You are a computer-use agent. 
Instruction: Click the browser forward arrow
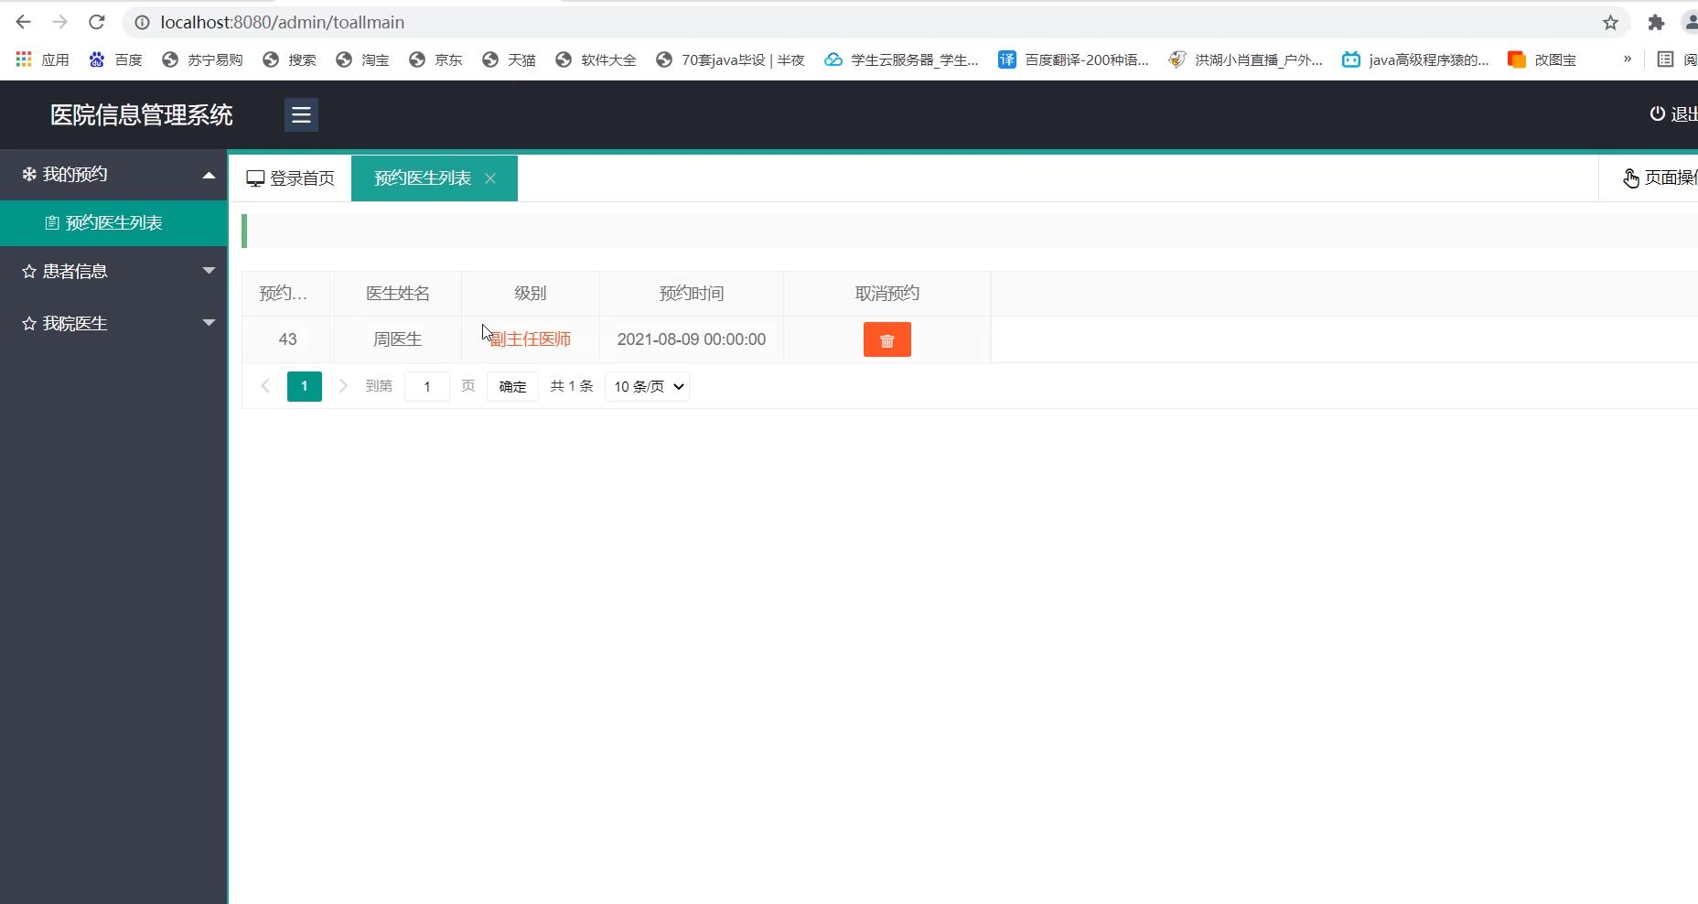point(60,22)
